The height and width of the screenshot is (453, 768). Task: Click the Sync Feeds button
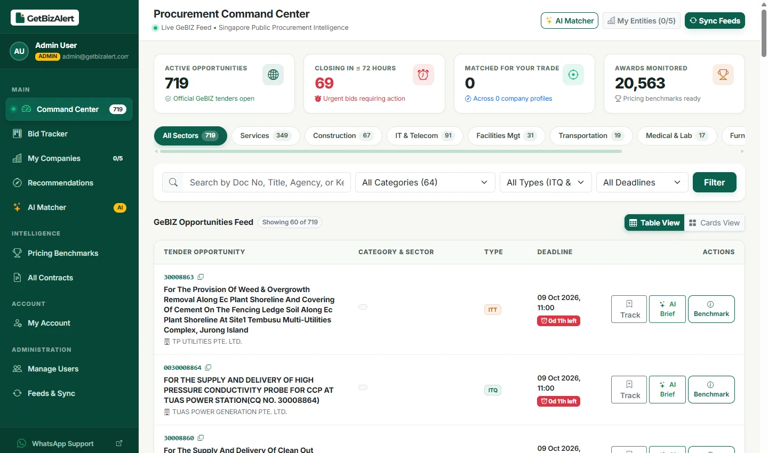coord(715,21)
